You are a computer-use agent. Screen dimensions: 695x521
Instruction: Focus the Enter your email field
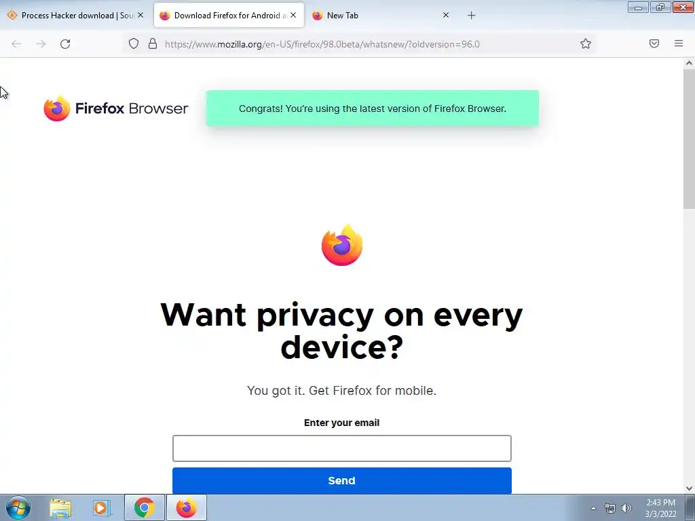click(342, 448)
